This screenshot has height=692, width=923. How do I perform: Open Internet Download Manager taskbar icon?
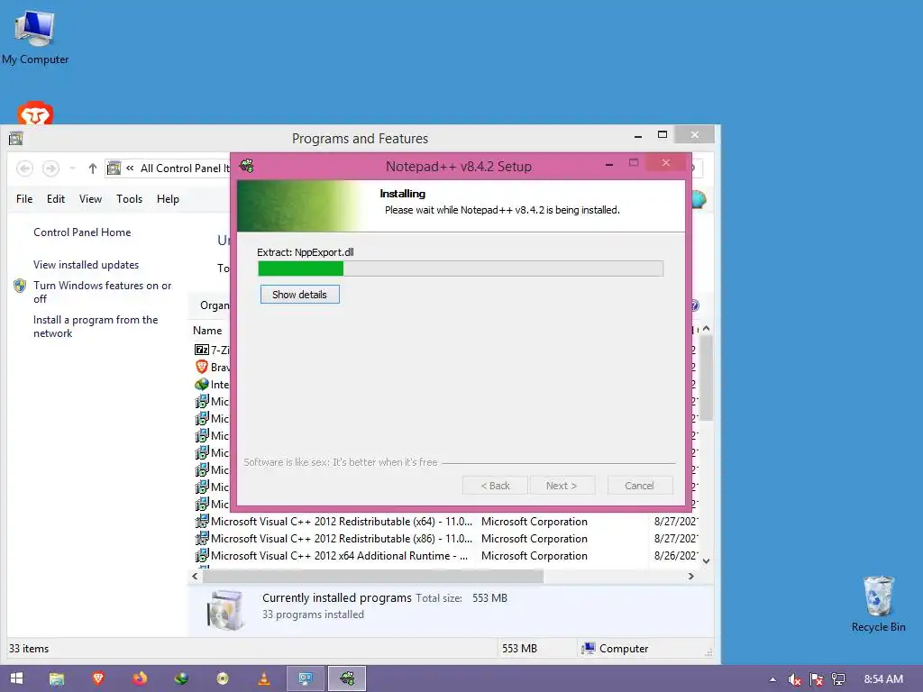click(x=181, y=678)
